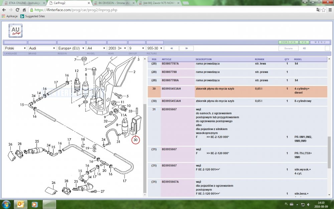Click the translate page icon in address bar

click(x=318, y=10)
